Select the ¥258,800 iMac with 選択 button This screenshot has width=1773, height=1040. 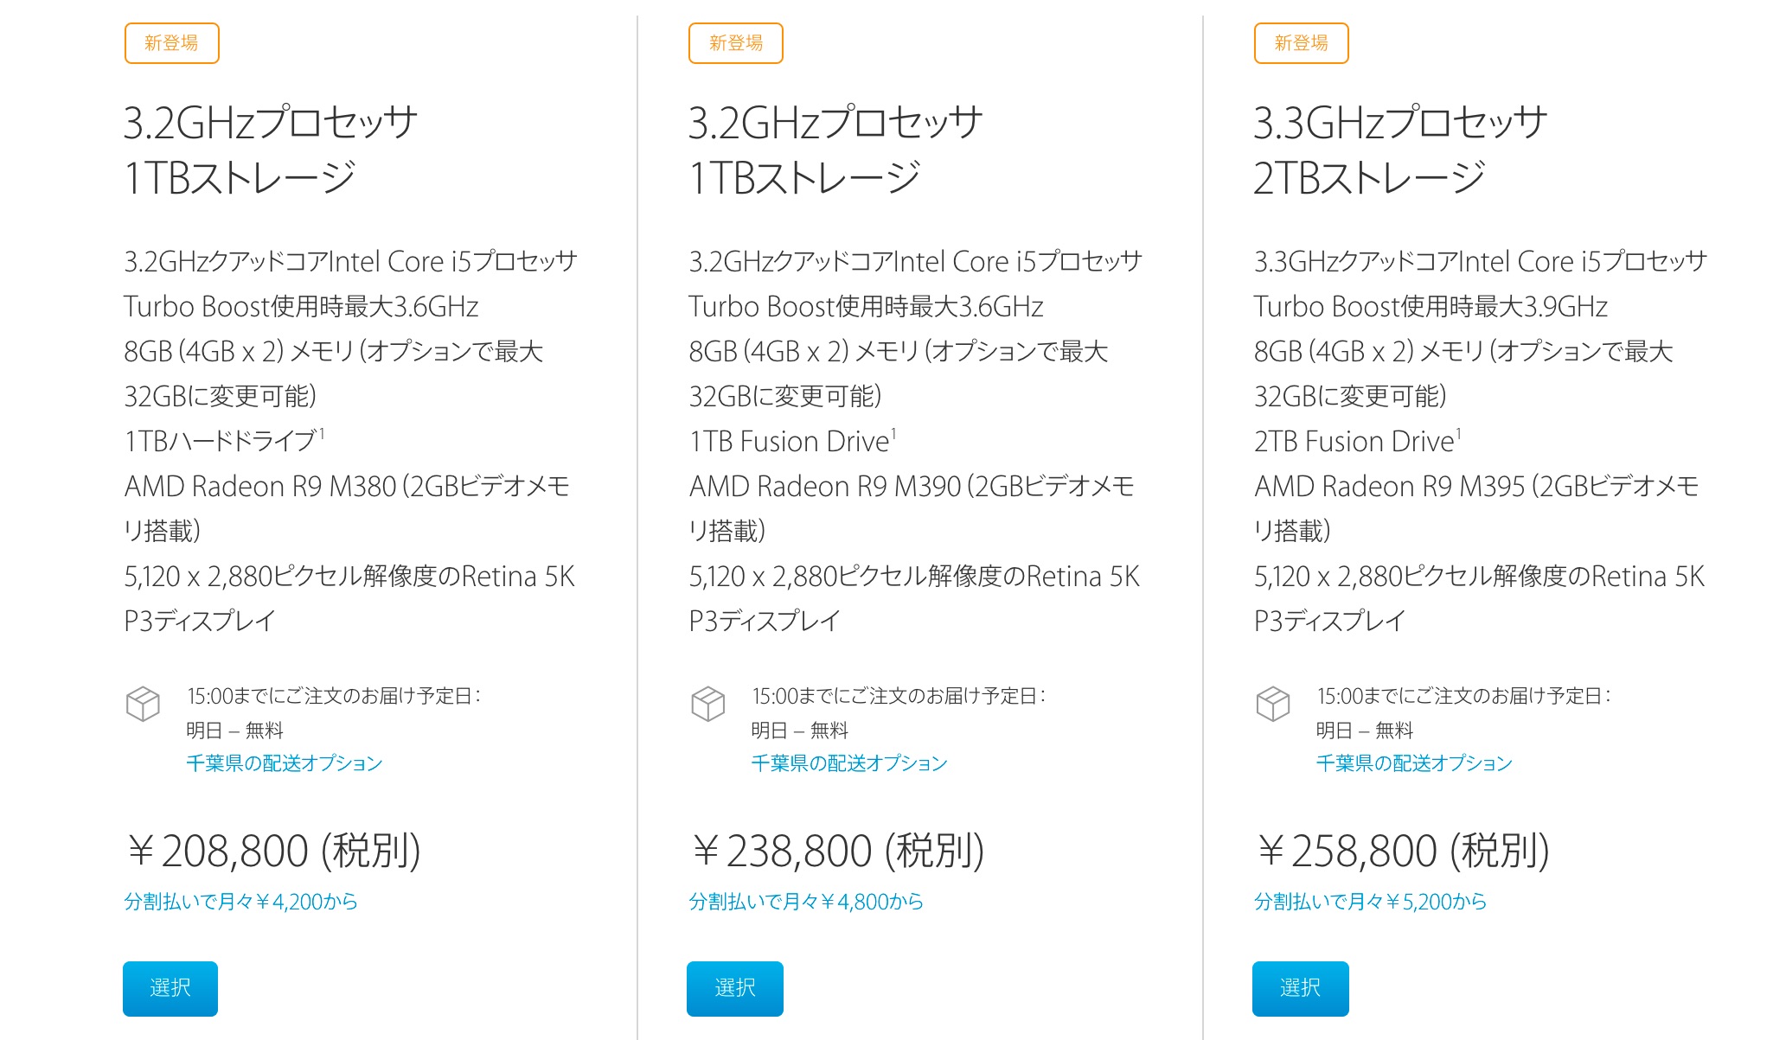[x=1300, y=988]
